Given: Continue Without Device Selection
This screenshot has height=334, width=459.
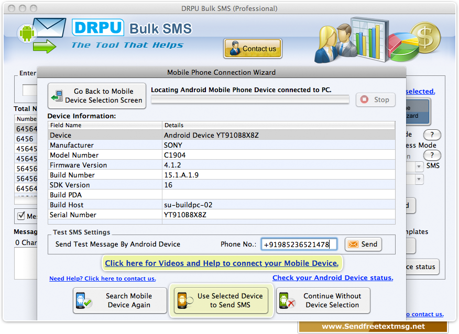Looking at the screenshot, I should [323, 300].
